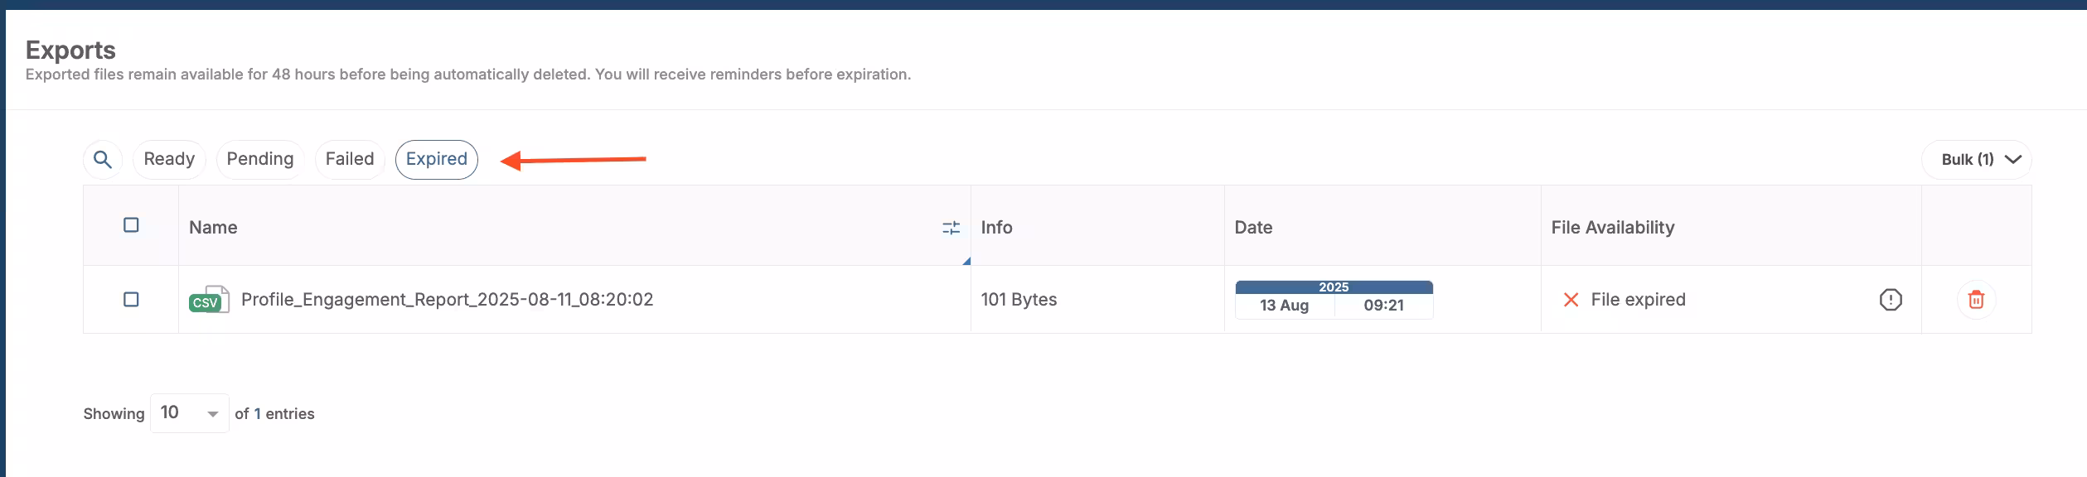2087x477 pixels.
Task: Switch to the Expired filter
Action: (x=437, y=158)
